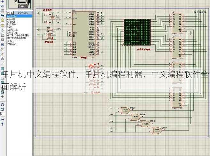Click the Rotate Anti-Clockwise icon

pyautogui.click(x=2, y=110)
